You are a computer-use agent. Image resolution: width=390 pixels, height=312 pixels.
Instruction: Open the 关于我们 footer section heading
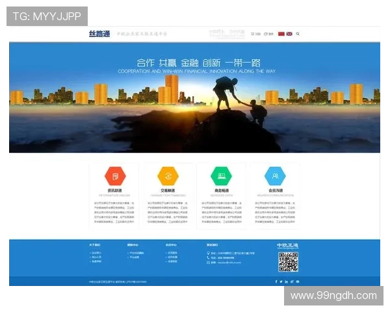click(95, 245)
